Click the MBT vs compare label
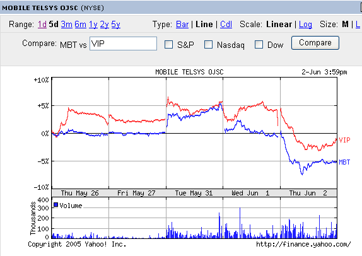The width and height of the screenshot is (362, 256). coord(73,45)
